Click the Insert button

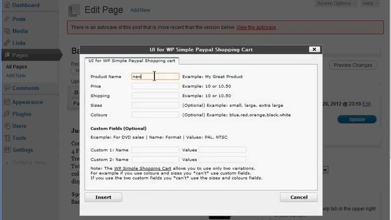pyautogui.click(x=103, y=197)
